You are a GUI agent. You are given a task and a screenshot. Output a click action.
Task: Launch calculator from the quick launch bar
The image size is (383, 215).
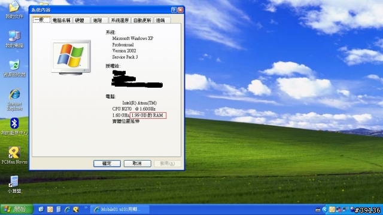[59, 210]
